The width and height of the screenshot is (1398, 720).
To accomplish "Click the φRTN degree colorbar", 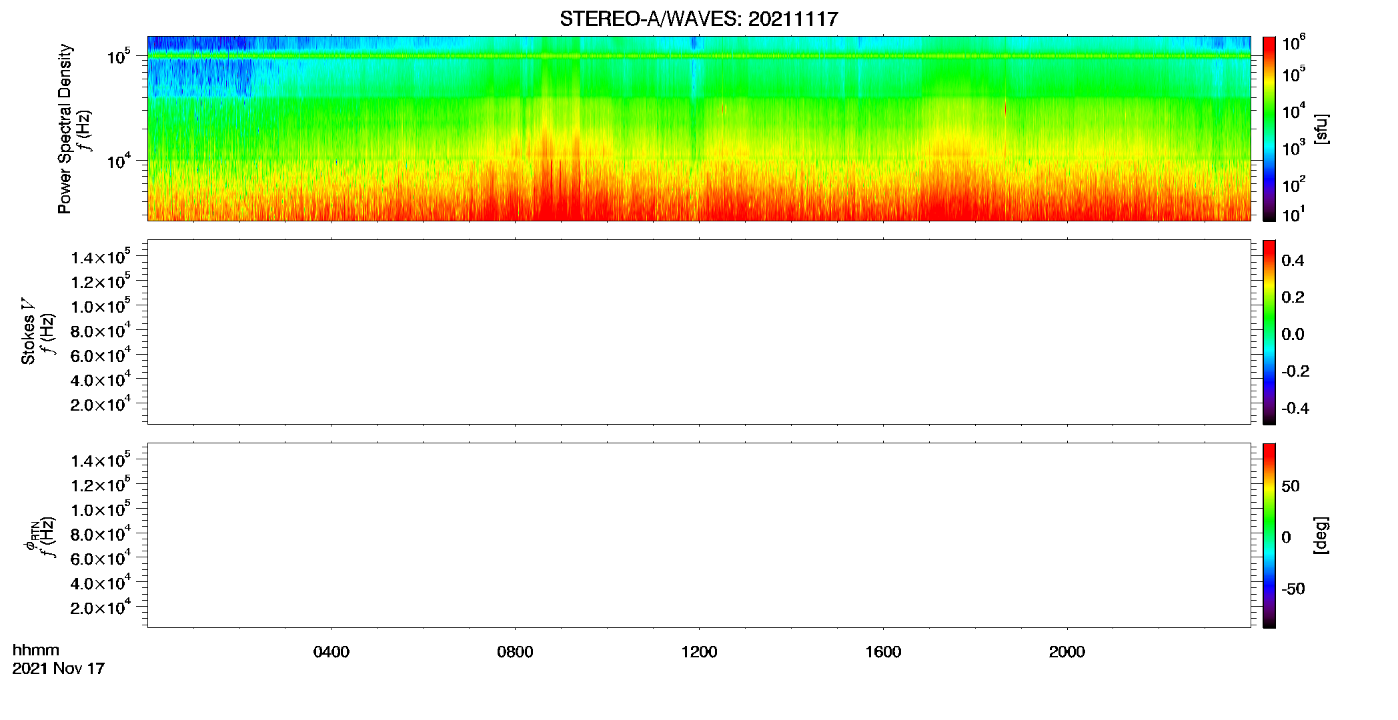I will [1269, 535].
